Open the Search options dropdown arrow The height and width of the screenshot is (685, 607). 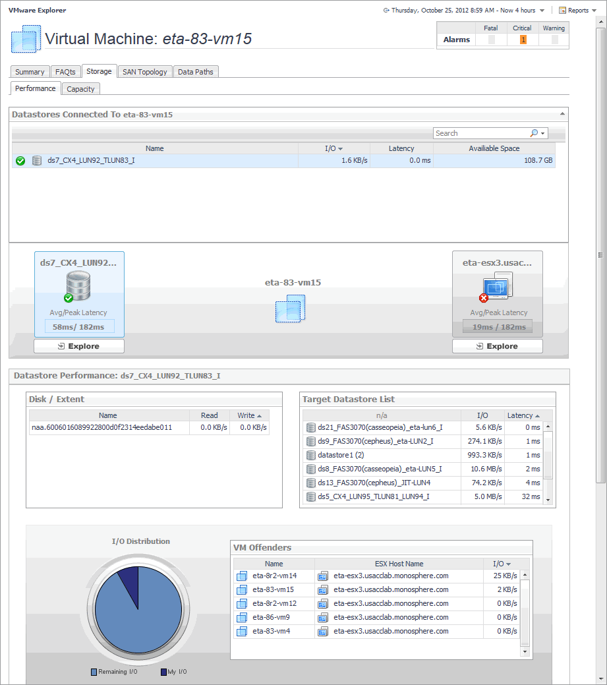click(x=543, y=133)
